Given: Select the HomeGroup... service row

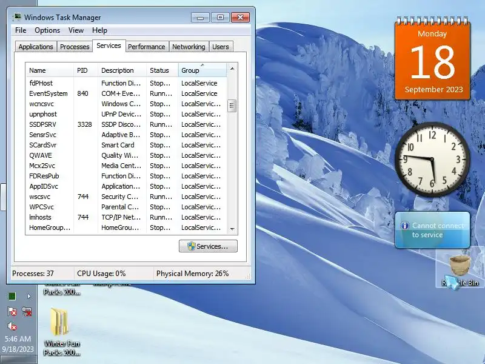Looking at the screenshot, I should tap(127, 227).
